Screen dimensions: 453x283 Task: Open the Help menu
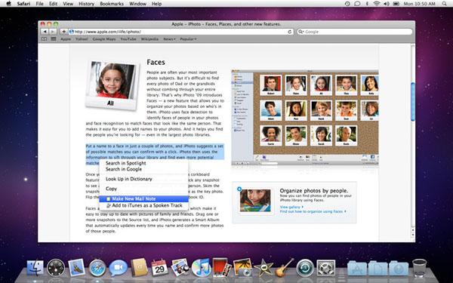pyautogui.click(x=156, y=4)
